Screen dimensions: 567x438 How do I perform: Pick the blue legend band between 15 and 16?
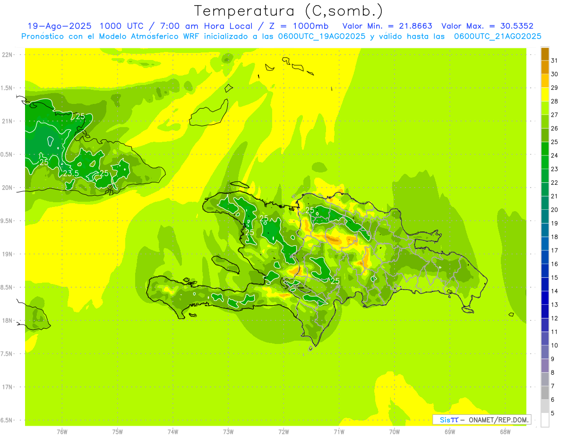(545, 271)
